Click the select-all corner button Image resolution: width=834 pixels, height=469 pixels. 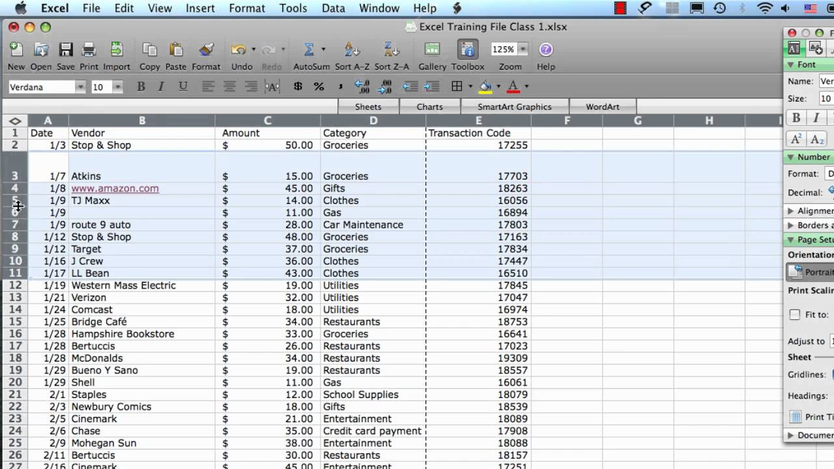pyautogui.click(x=15, y=121)
